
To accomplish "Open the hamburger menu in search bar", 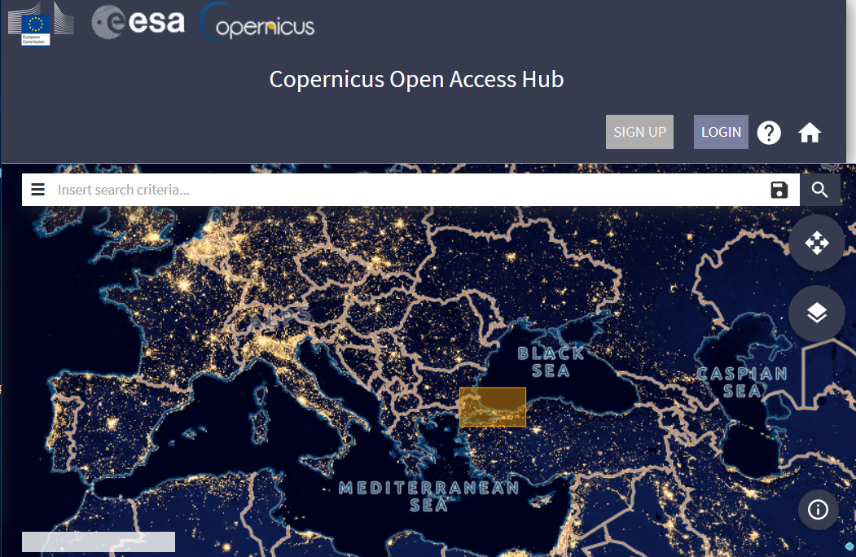I will click(37, 190).
